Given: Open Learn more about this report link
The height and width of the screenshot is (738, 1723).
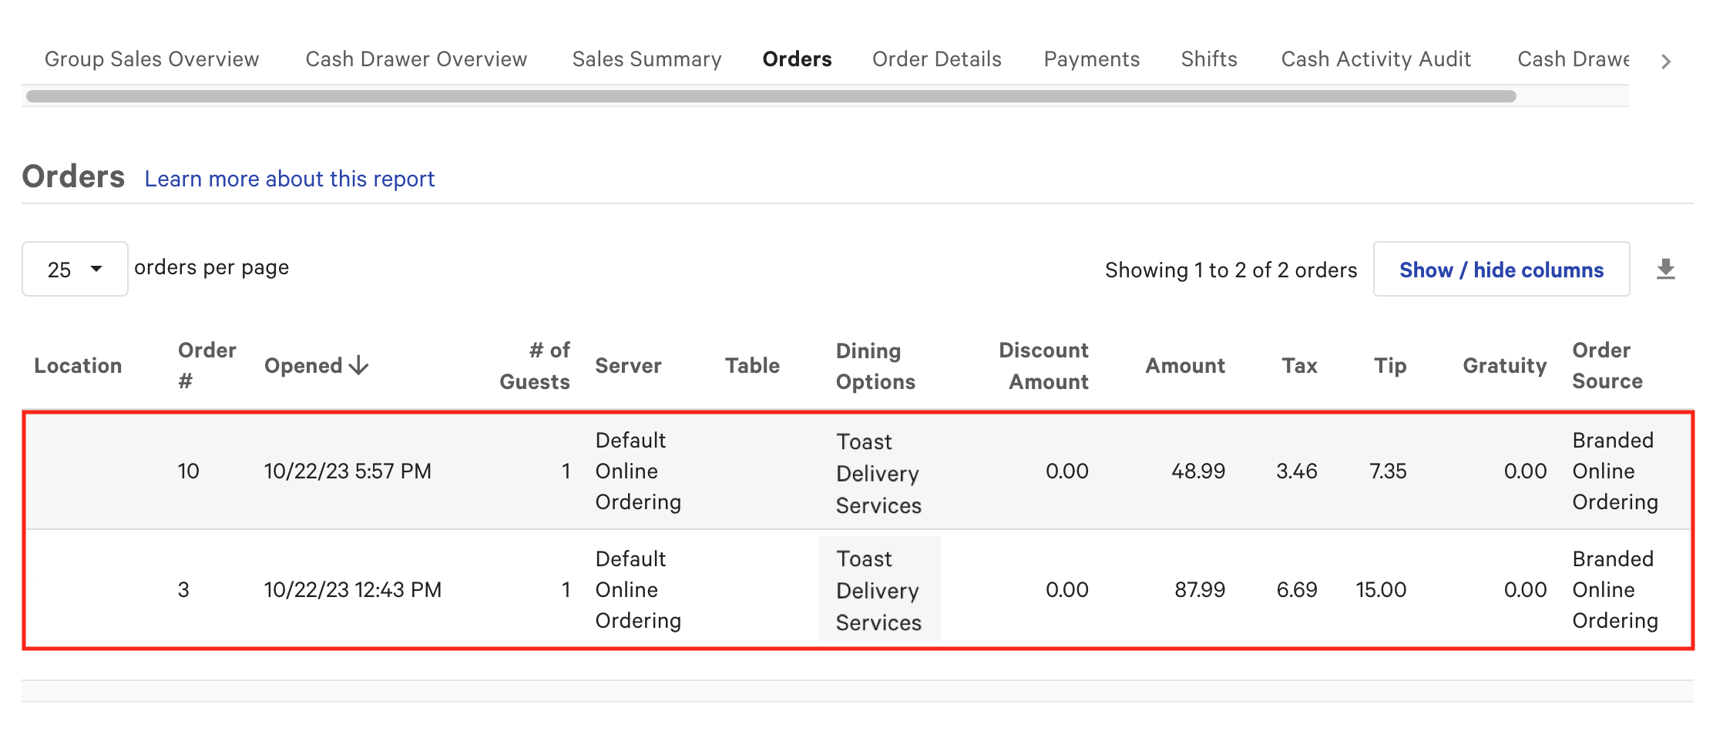Looking at the screenshot, I should pos(289,178).
